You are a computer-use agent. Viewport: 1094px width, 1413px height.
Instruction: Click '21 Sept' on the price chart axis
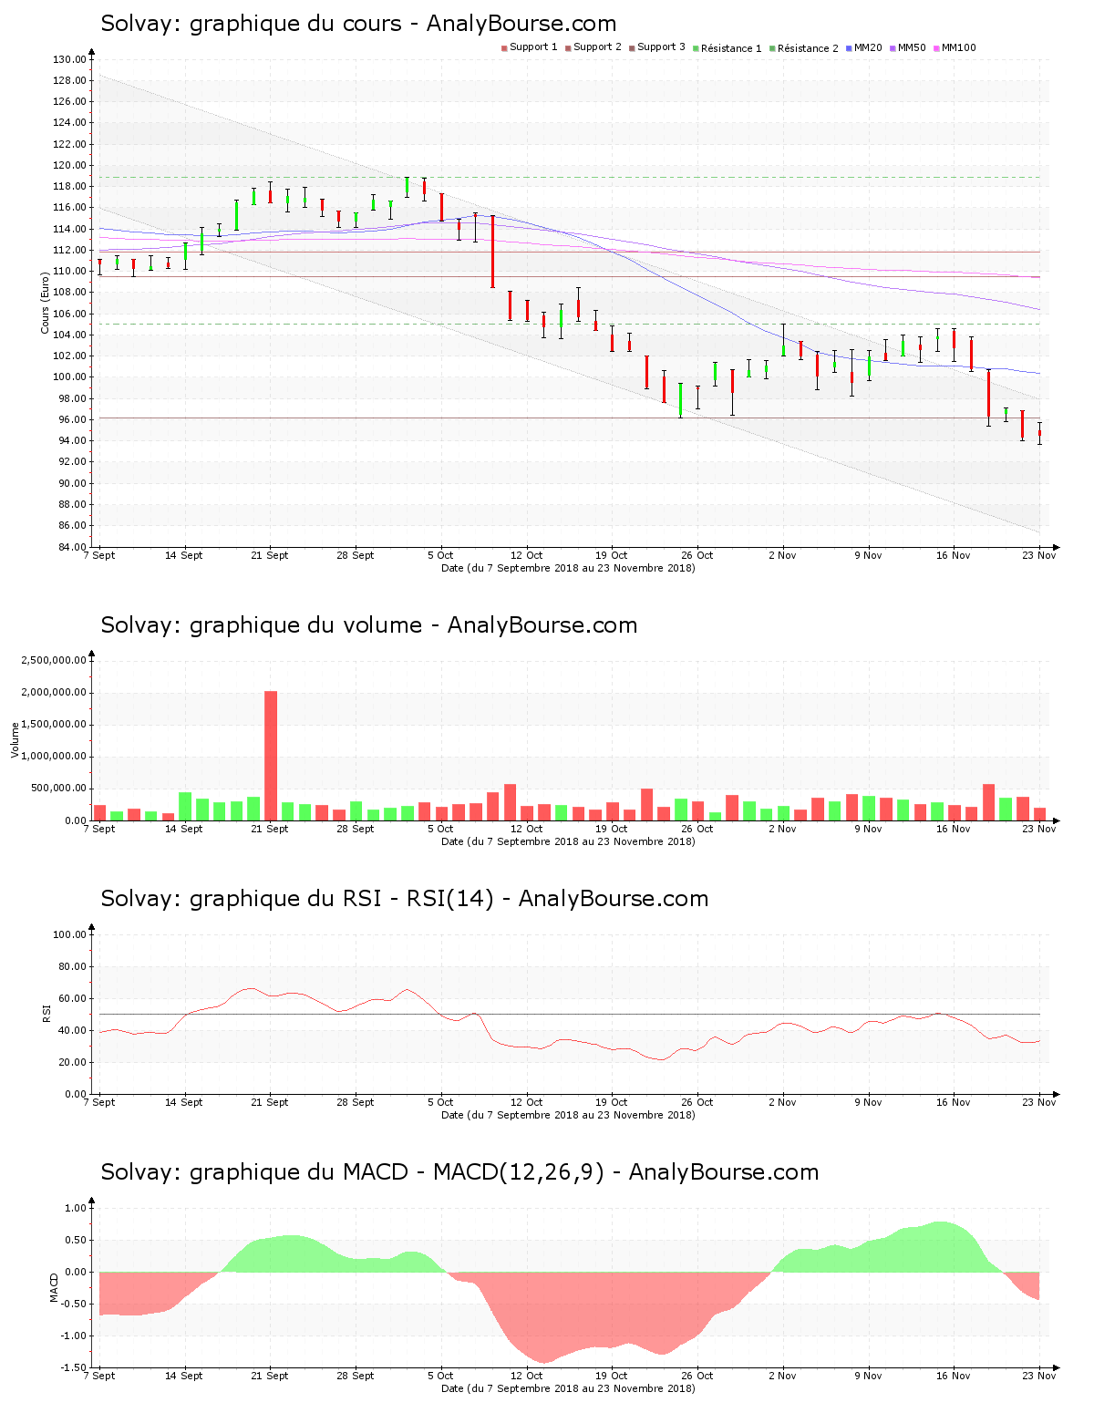pyautogui.click(x=270, y=555)
